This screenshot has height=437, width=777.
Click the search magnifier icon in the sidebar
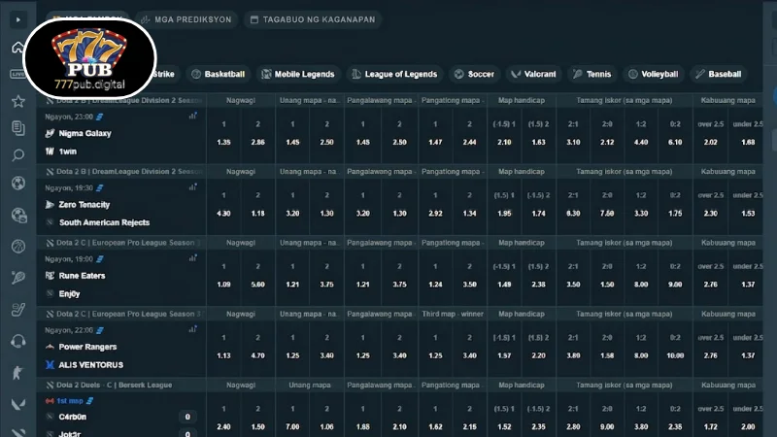18,155
